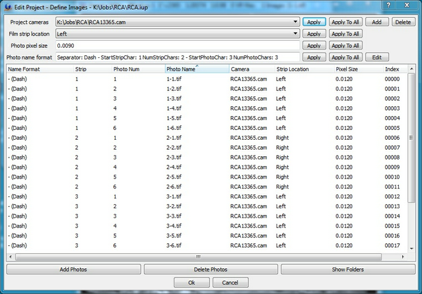This screenshot has height=294, width=422.
Task: Click the horizontal scrollbar left arrow
Action: click(x=11, y=256)
